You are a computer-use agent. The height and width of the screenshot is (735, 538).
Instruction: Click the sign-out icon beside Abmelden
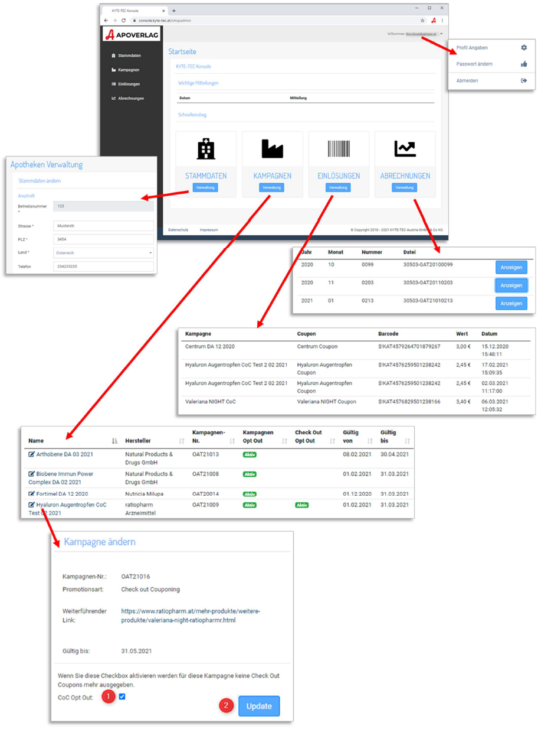tap(523, 81)
